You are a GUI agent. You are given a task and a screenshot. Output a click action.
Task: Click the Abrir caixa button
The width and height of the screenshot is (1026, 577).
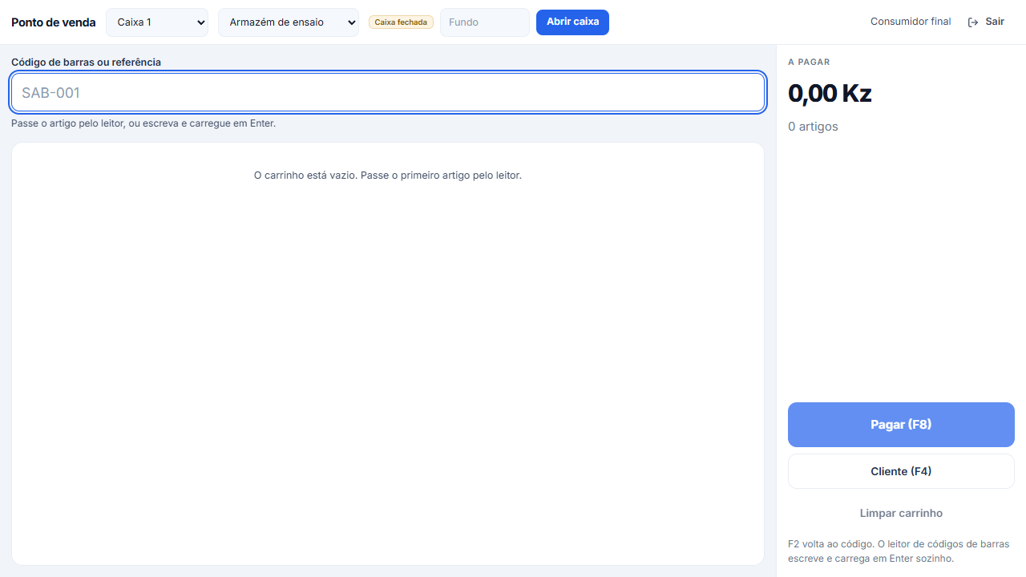coord(572,22)
